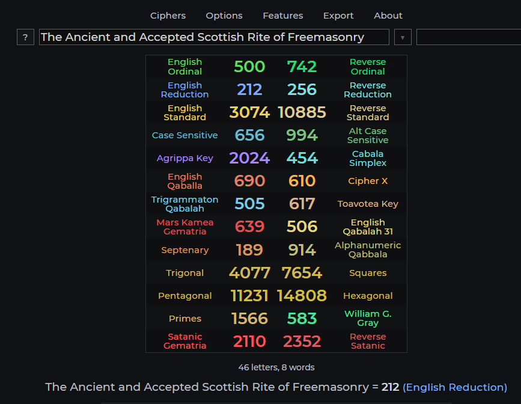This screenshot has width=521, height=404.
Task: Click the Septenary cipher label
Action: click(x=184, y=250)
